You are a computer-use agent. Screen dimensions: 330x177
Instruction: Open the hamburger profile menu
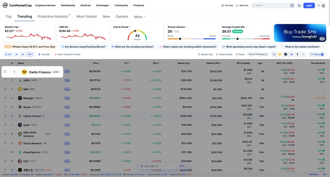click(x=321, y=5)
